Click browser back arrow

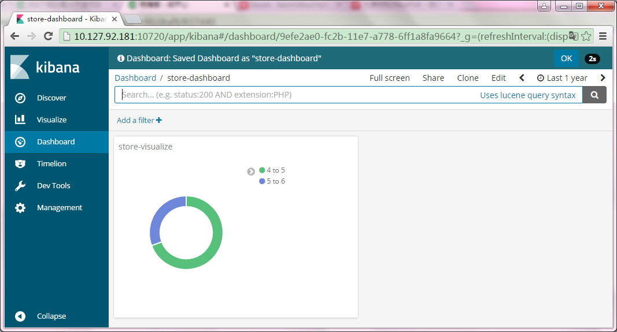pos(15,36)
